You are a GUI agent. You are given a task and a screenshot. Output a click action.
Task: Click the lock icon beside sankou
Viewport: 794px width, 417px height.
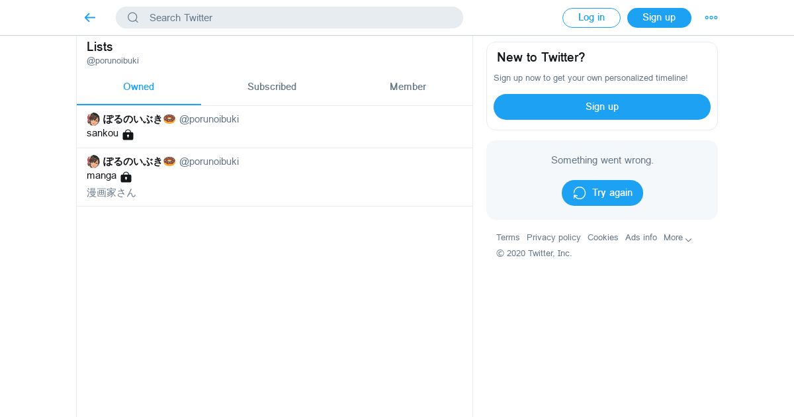[128, 134]
